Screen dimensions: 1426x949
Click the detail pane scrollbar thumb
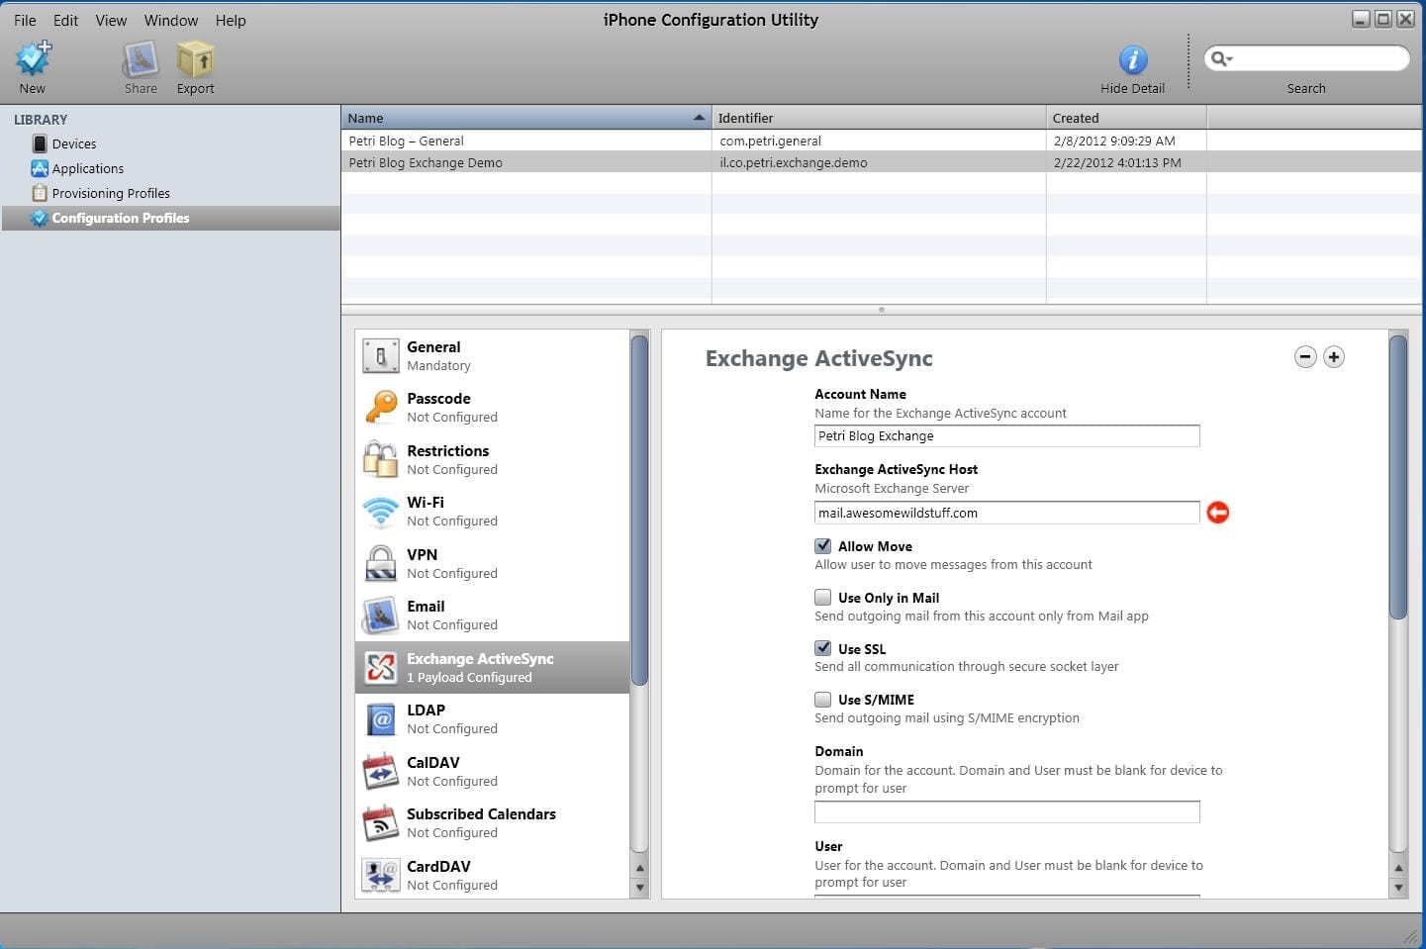pyautogui.click(x=1398, y=478)
